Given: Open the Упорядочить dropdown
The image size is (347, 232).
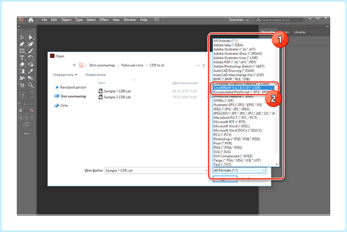Looking at the screenshot, I should 65,75.
